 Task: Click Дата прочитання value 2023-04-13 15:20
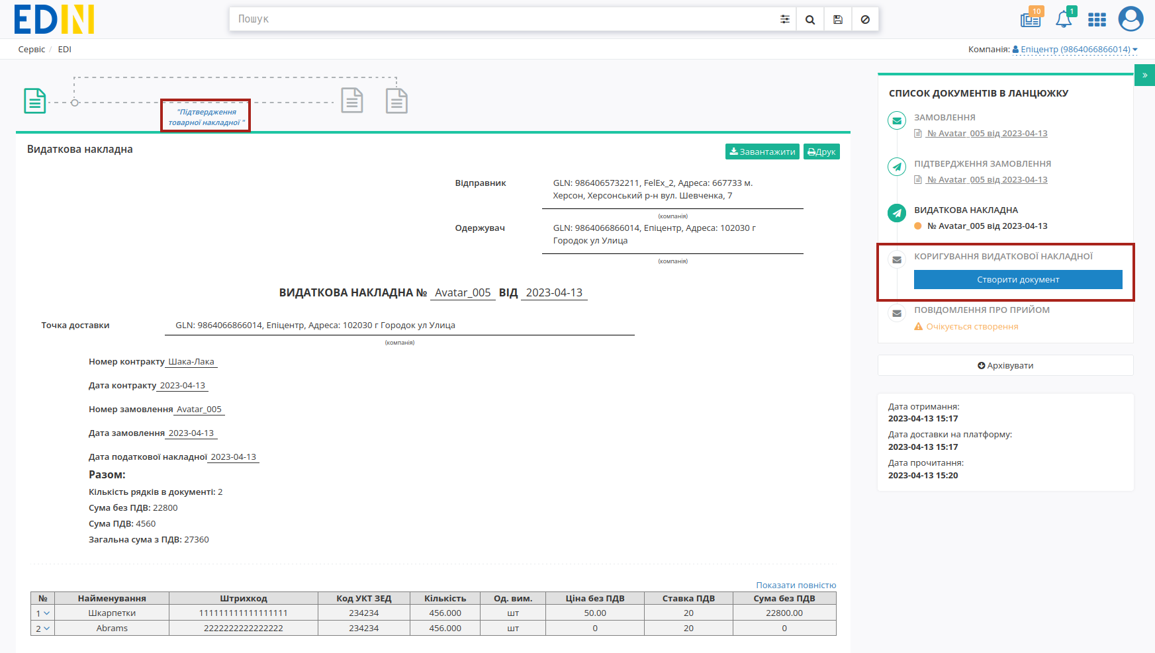click(x=923, y=475)
